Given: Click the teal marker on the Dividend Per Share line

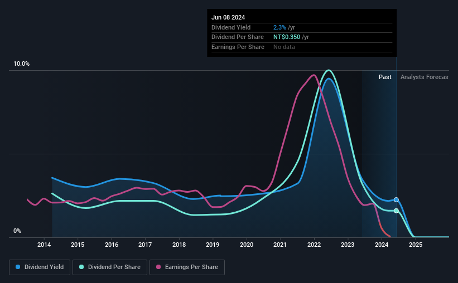Looking at the screenshot, I should pyautogui.click(x=396, y=211).
